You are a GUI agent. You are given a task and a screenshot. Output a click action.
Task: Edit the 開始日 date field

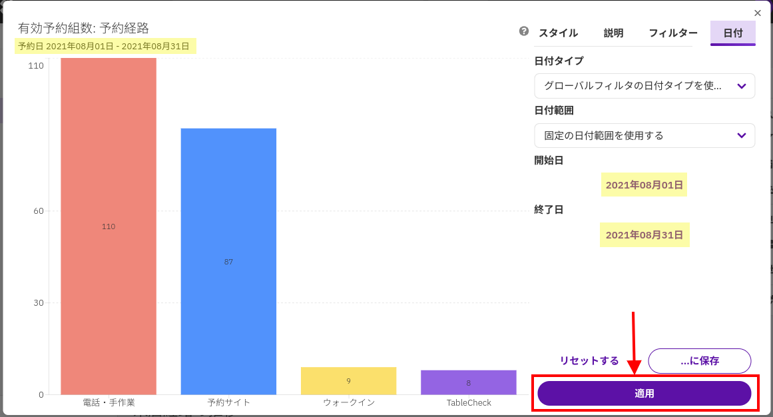pyautogui.click(x=644, y=185)
